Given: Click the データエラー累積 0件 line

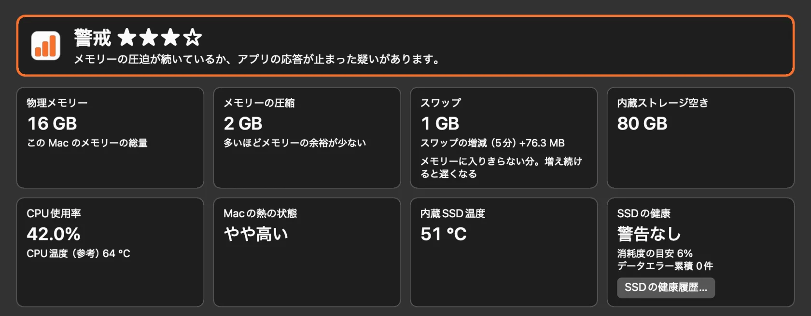Looking at the screenshot, I should pyautogui.click(x=665, y=266).
